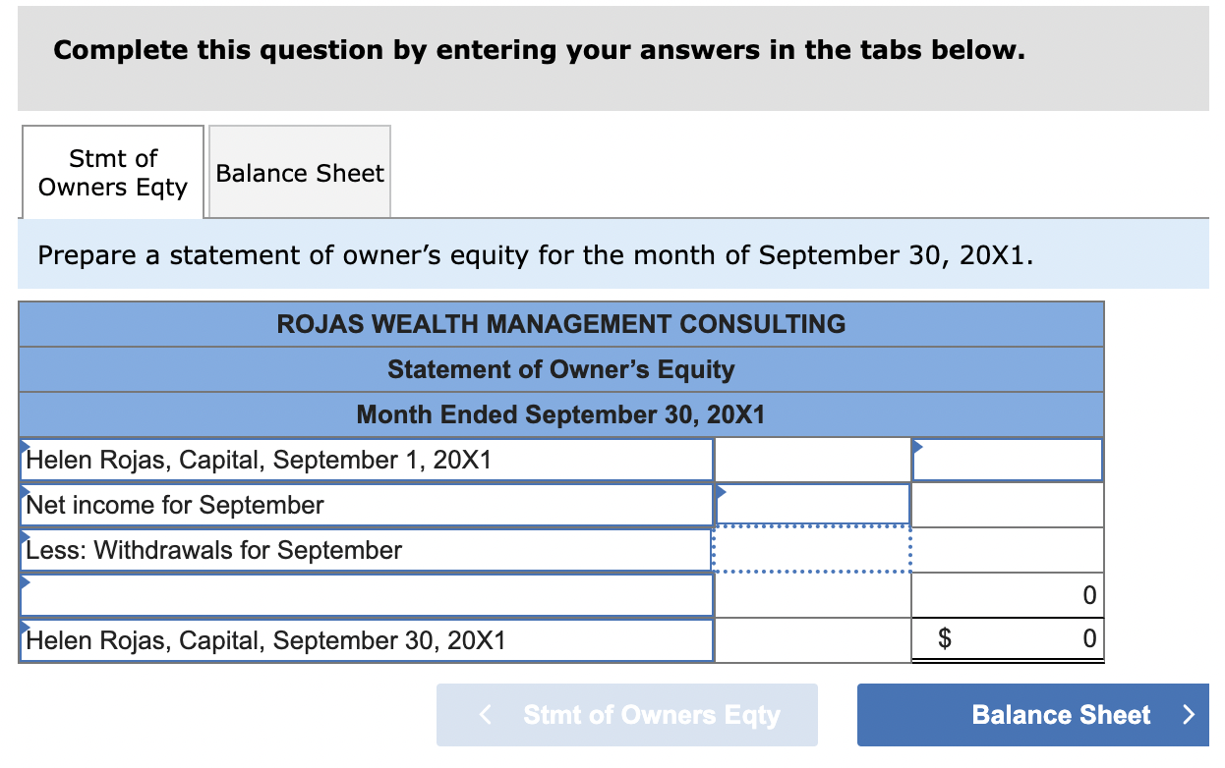Click the ROJAS WEALTH MANAGEMENT CONSULTING header
The width and height of the screenshot is (1225, 768).
(561, 324)
